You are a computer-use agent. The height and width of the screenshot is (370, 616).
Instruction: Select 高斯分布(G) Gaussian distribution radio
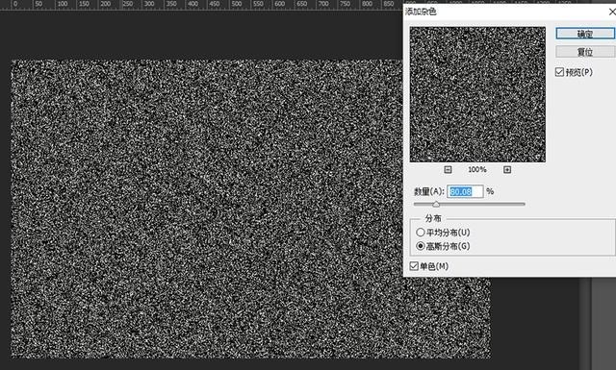point(421,246)
